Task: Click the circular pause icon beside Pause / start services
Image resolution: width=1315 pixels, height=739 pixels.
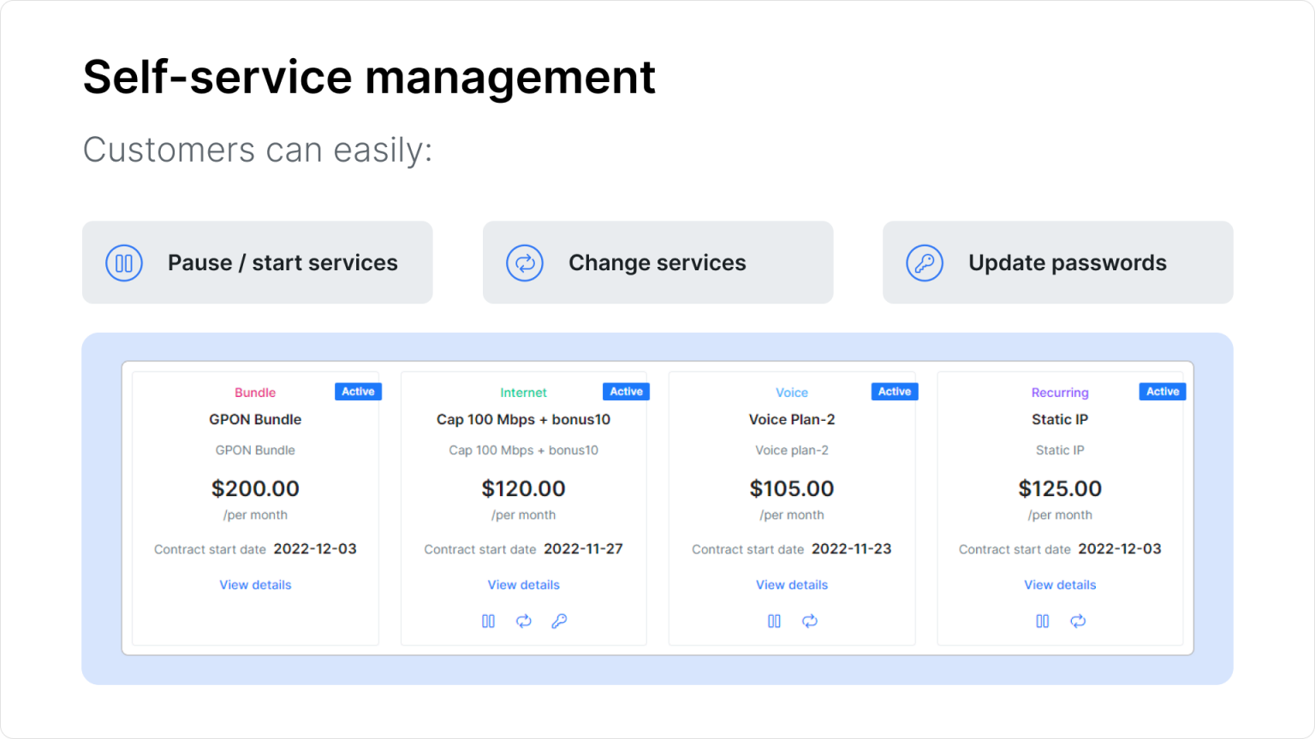Action: point(124,263)
